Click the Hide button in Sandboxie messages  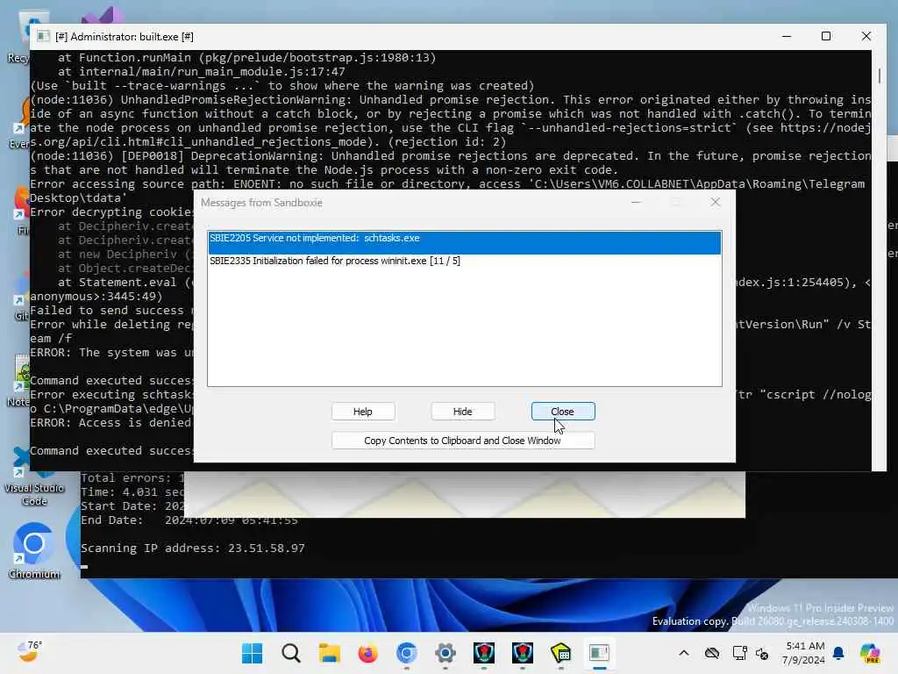[x=462, y=412]
